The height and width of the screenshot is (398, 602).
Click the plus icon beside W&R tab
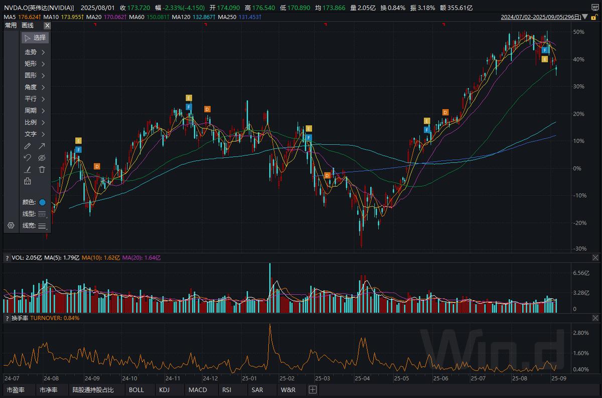point(313,389)
